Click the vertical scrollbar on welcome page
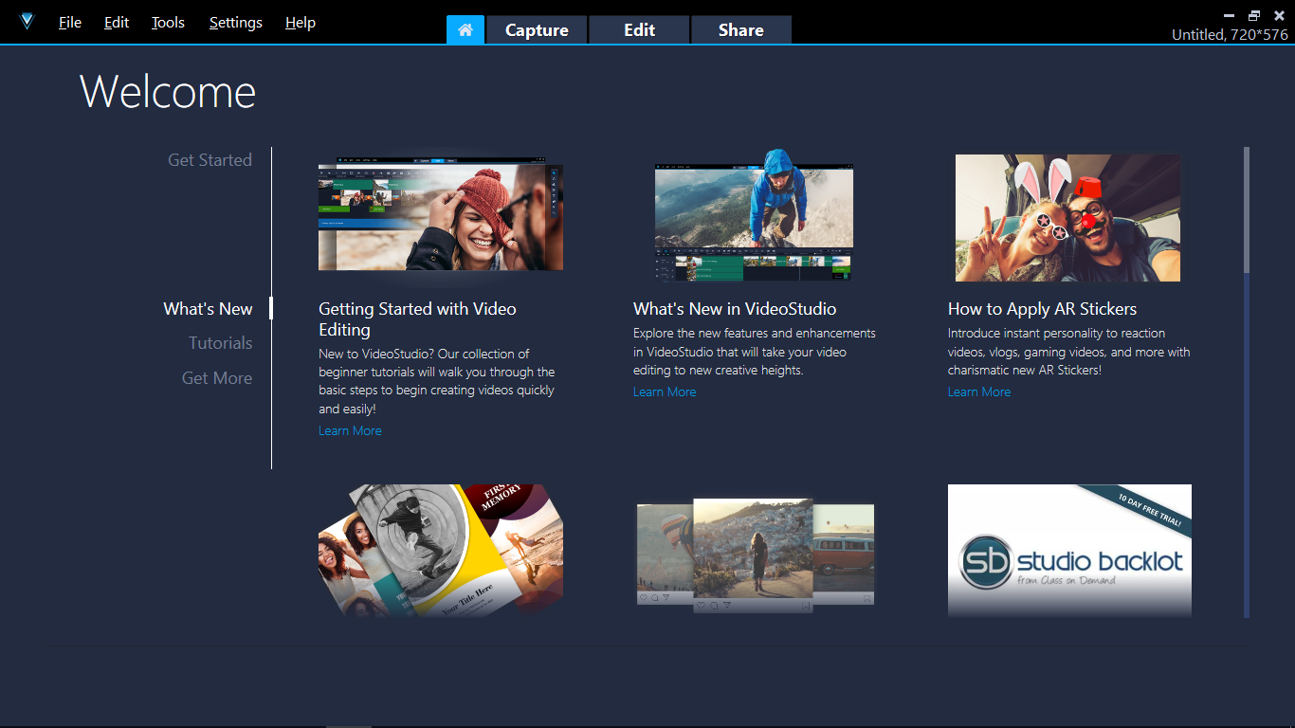Screen dimensions: 1295x728 (1247, 209)
